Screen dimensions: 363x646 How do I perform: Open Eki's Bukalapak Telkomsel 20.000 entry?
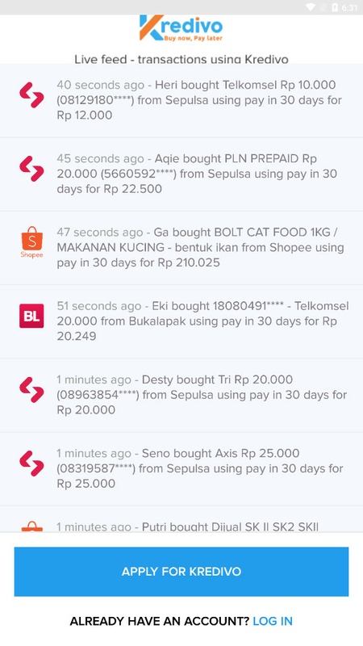tap(181, 321)
